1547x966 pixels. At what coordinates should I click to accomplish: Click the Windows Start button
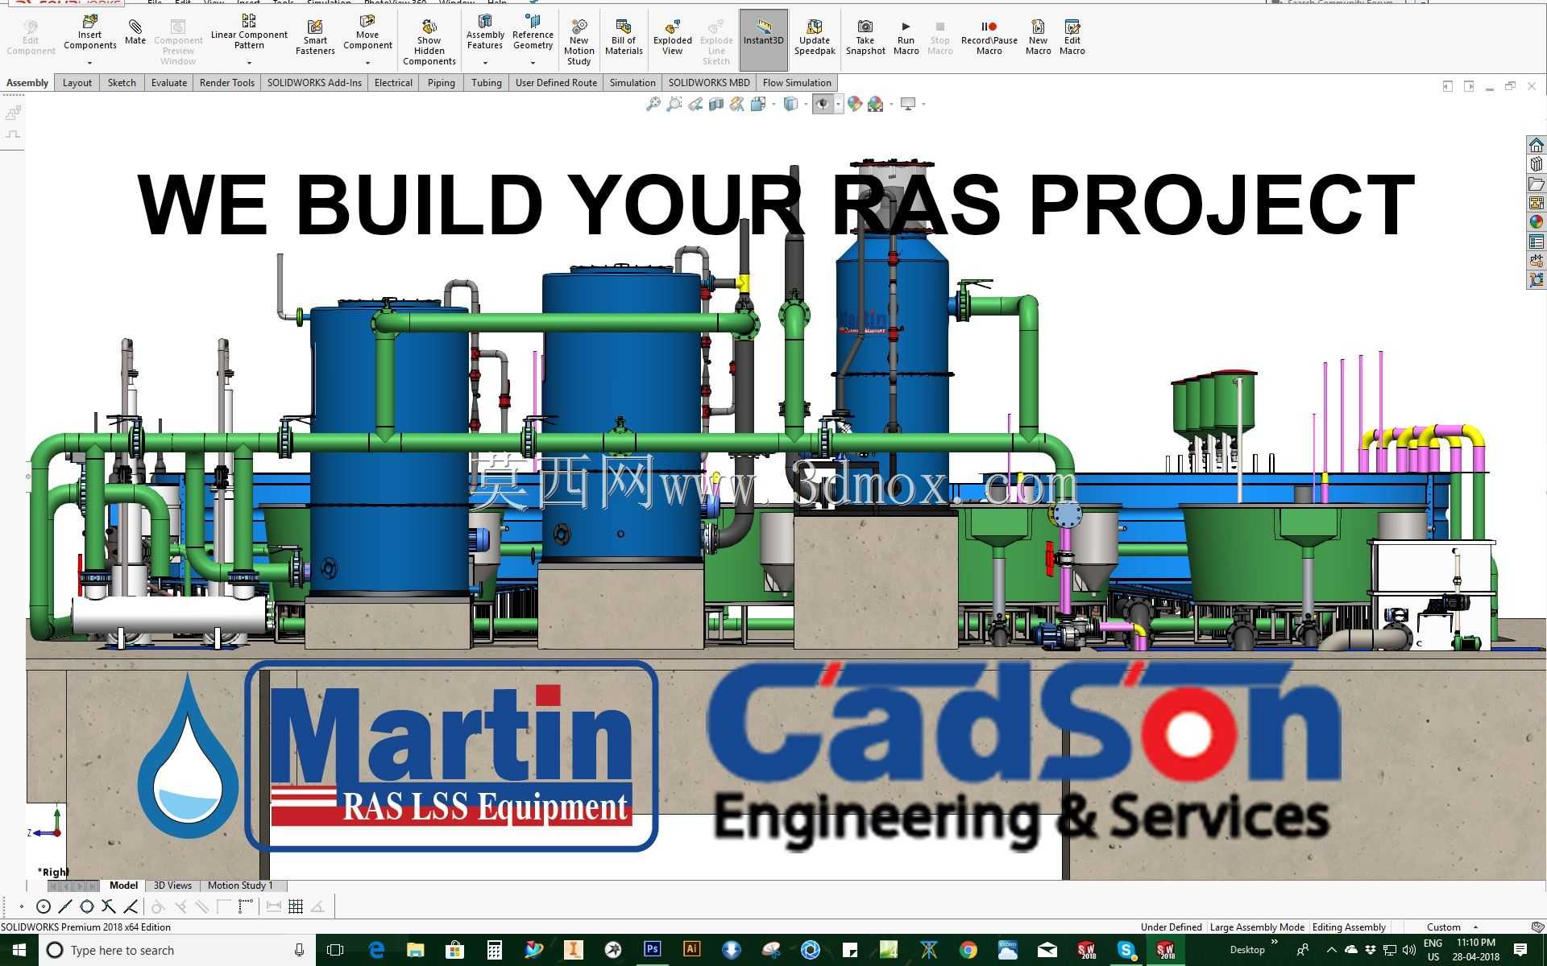click(19, 951)
